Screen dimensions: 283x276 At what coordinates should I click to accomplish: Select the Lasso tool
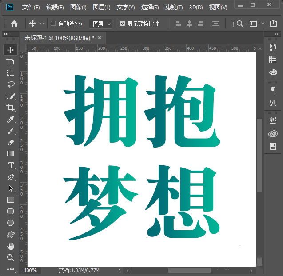tap(11, 84)
